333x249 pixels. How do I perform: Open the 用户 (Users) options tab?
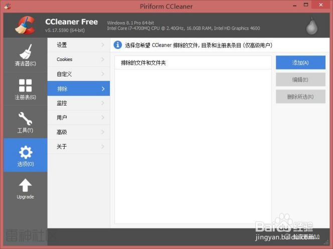pos(79,117)
